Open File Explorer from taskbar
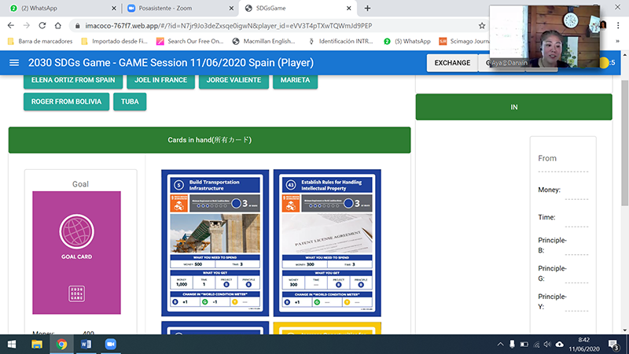 pos(37,345)
